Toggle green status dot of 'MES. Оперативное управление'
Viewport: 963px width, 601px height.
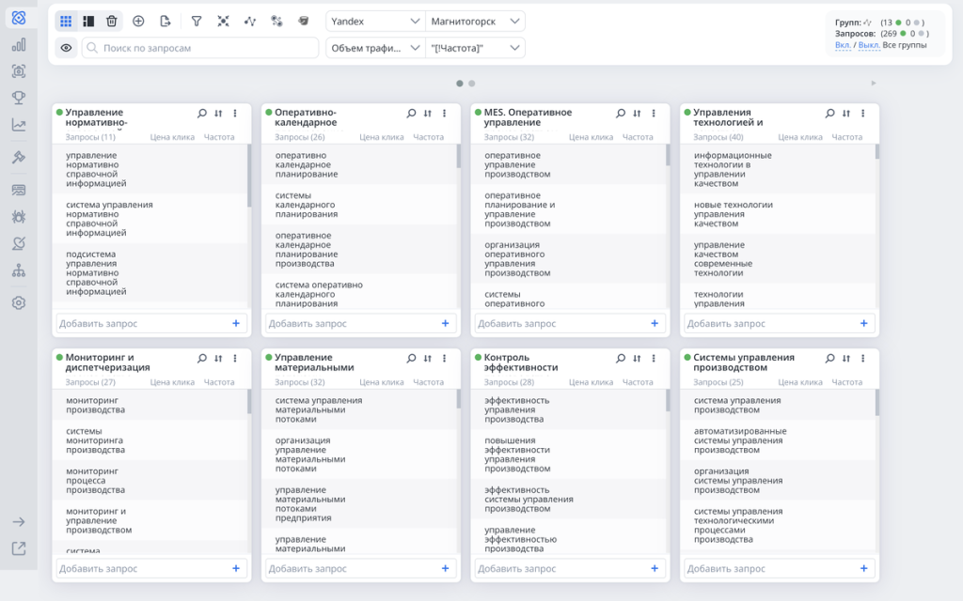pyautogui.click(x=478, y=113)
